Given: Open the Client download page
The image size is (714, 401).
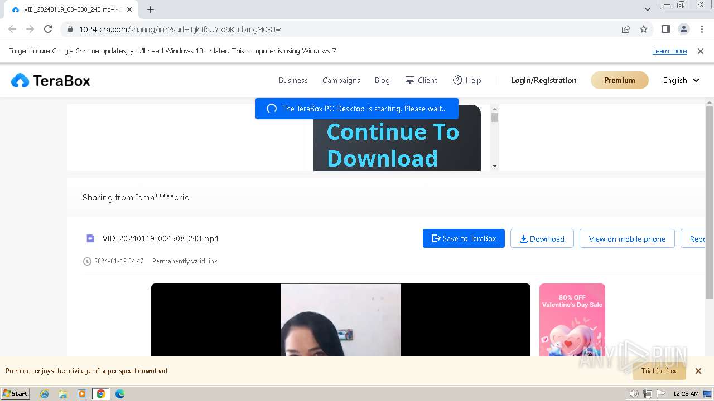Looking at the screenshot, I should (x=421, y=80).
